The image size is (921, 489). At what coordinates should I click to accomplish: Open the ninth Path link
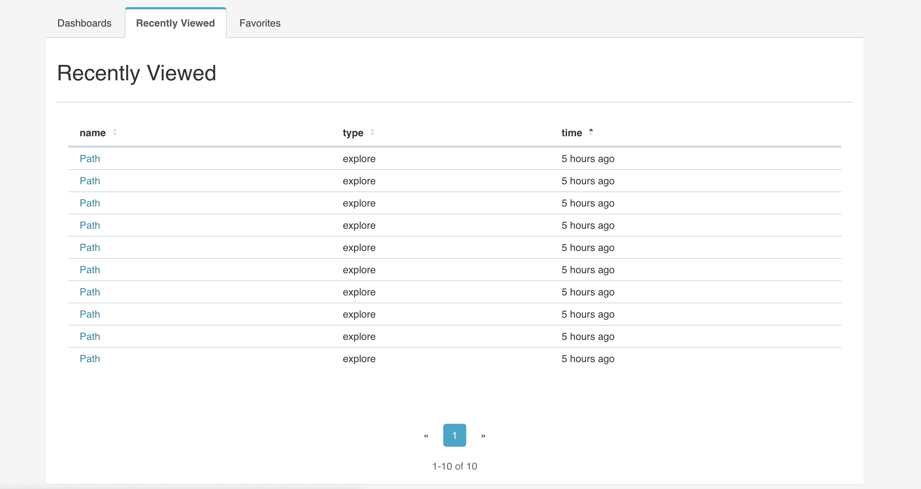point(90,337)
